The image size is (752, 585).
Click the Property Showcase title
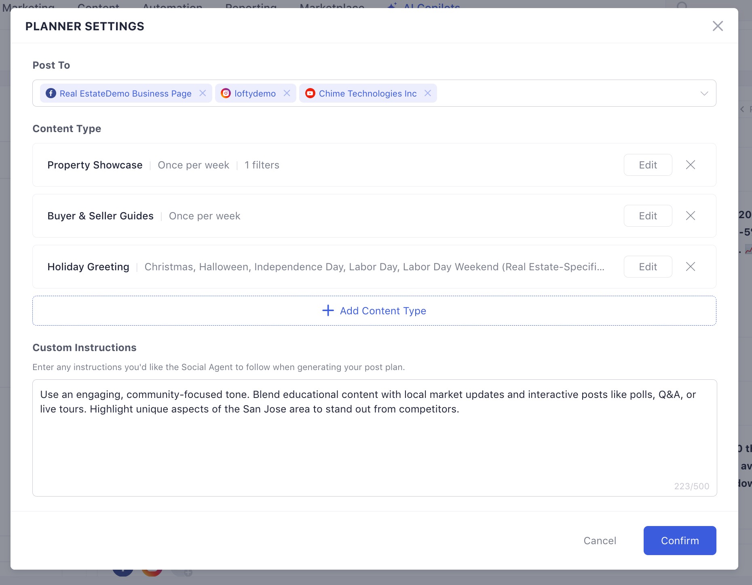95,165
